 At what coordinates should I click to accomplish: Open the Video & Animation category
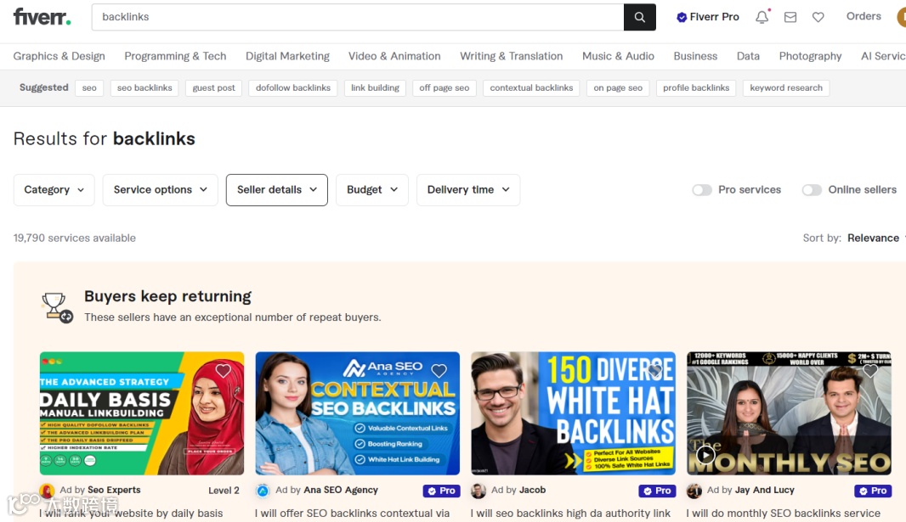[394, 56]
